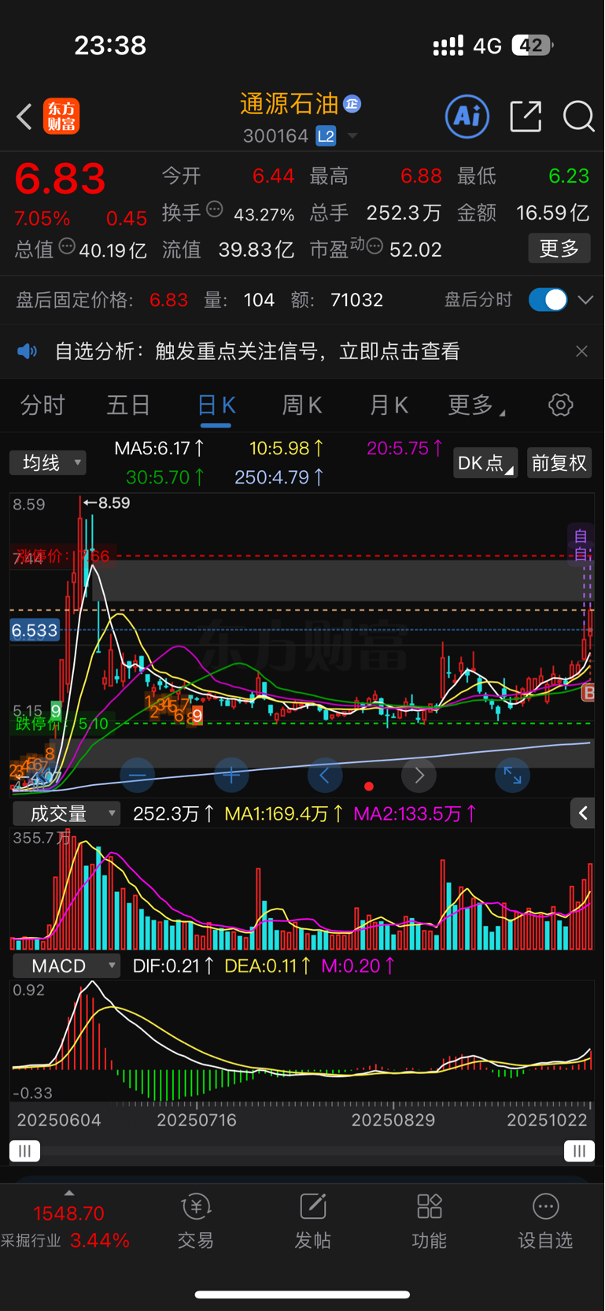Open the Ai assistant icon

click(x=467, y=117)
